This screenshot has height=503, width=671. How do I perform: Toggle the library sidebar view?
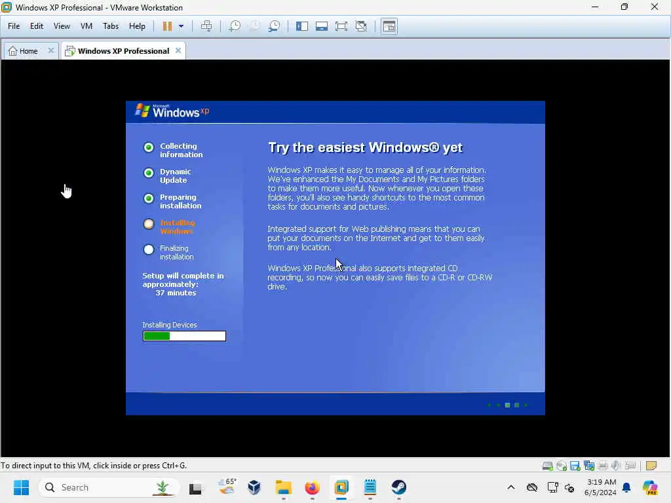[x=302, y=26]
